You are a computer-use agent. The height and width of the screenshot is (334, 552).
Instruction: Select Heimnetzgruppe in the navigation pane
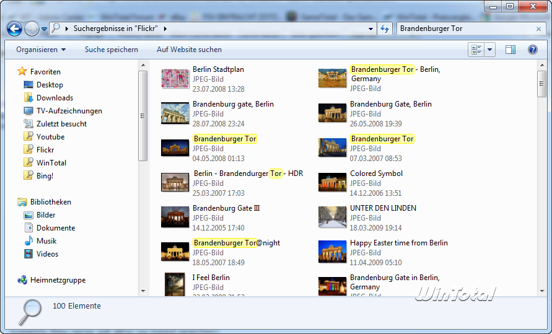pyautogui.click(x=58, y=280)
